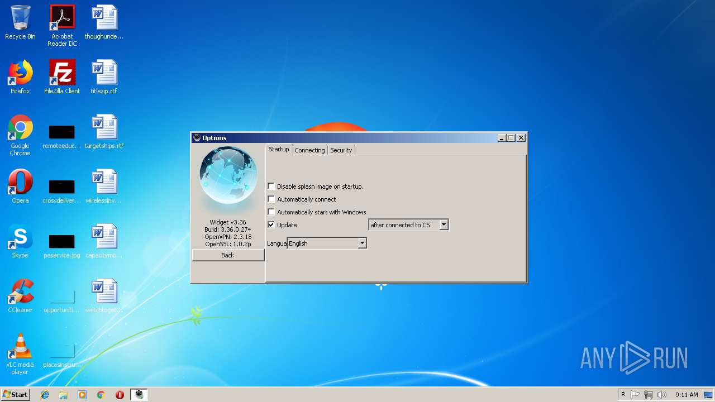Open Opera from the taskbar
Screen dimensions: 715x402
pos(120,395)
